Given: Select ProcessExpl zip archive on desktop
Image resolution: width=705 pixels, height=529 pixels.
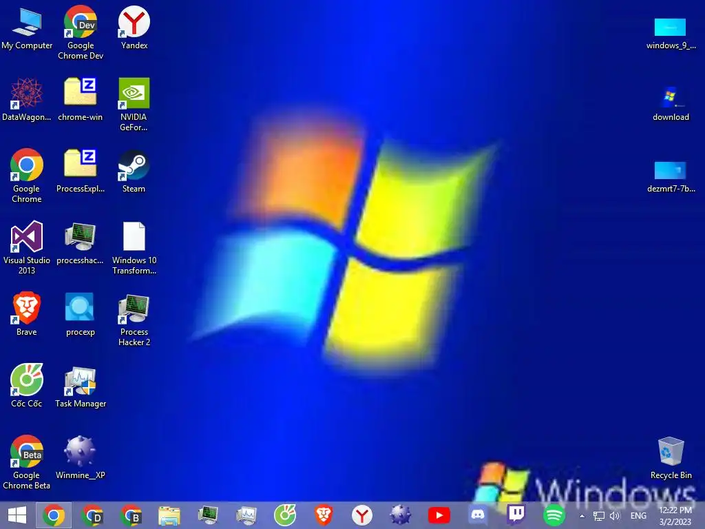Looking at the screenshot, I should click(80, 172).
